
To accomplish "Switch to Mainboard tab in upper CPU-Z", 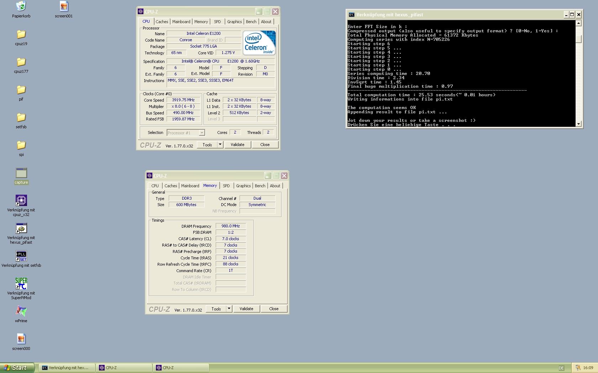I will coord(181,22).
